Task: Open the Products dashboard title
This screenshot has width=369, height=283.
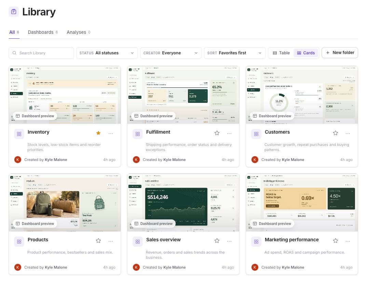Action: pyautogui.click(x=38, y=240)
